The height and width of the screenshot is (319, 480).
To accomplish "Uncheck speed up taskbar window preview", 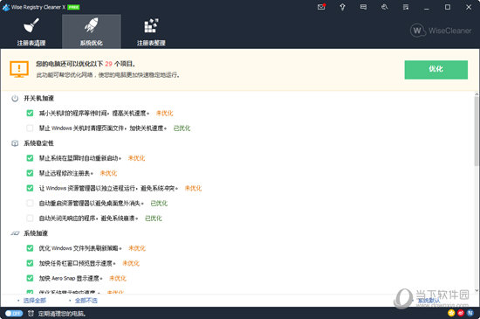I will coord(30,263).
